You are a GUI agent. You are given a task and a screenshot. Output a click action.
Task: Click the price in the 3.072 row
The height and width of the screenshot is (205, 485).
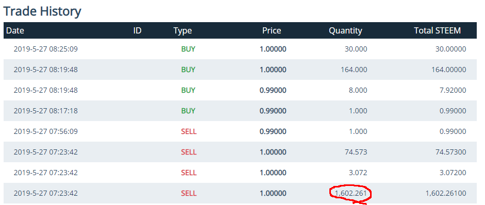tap(273, 173)
